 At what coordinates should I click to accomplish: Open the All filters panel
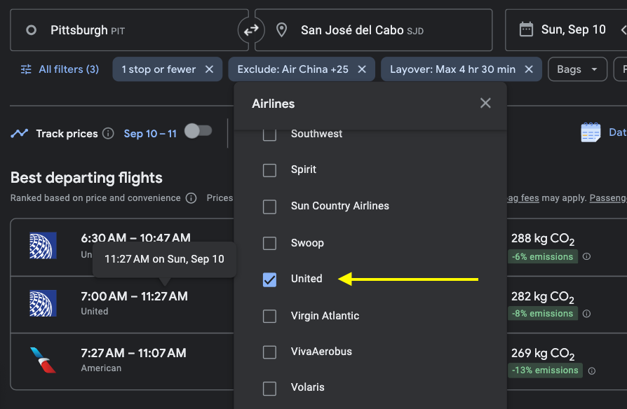tap(60, 69)
